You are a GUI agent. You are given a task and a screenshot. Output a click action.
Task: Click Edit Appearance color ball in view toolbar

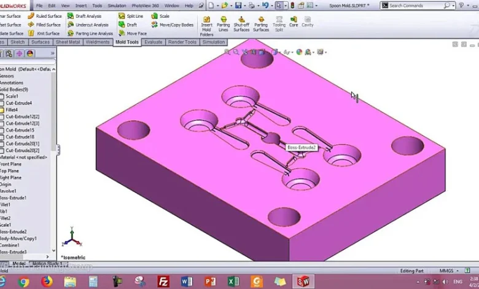[x=300, y=52]
